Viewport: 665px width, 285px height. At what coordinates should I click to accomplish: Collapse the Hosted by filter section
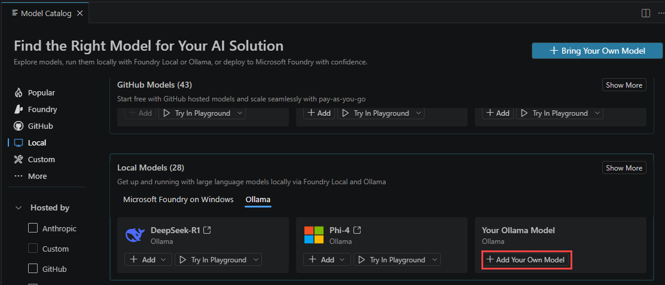(x=19, y=208)
